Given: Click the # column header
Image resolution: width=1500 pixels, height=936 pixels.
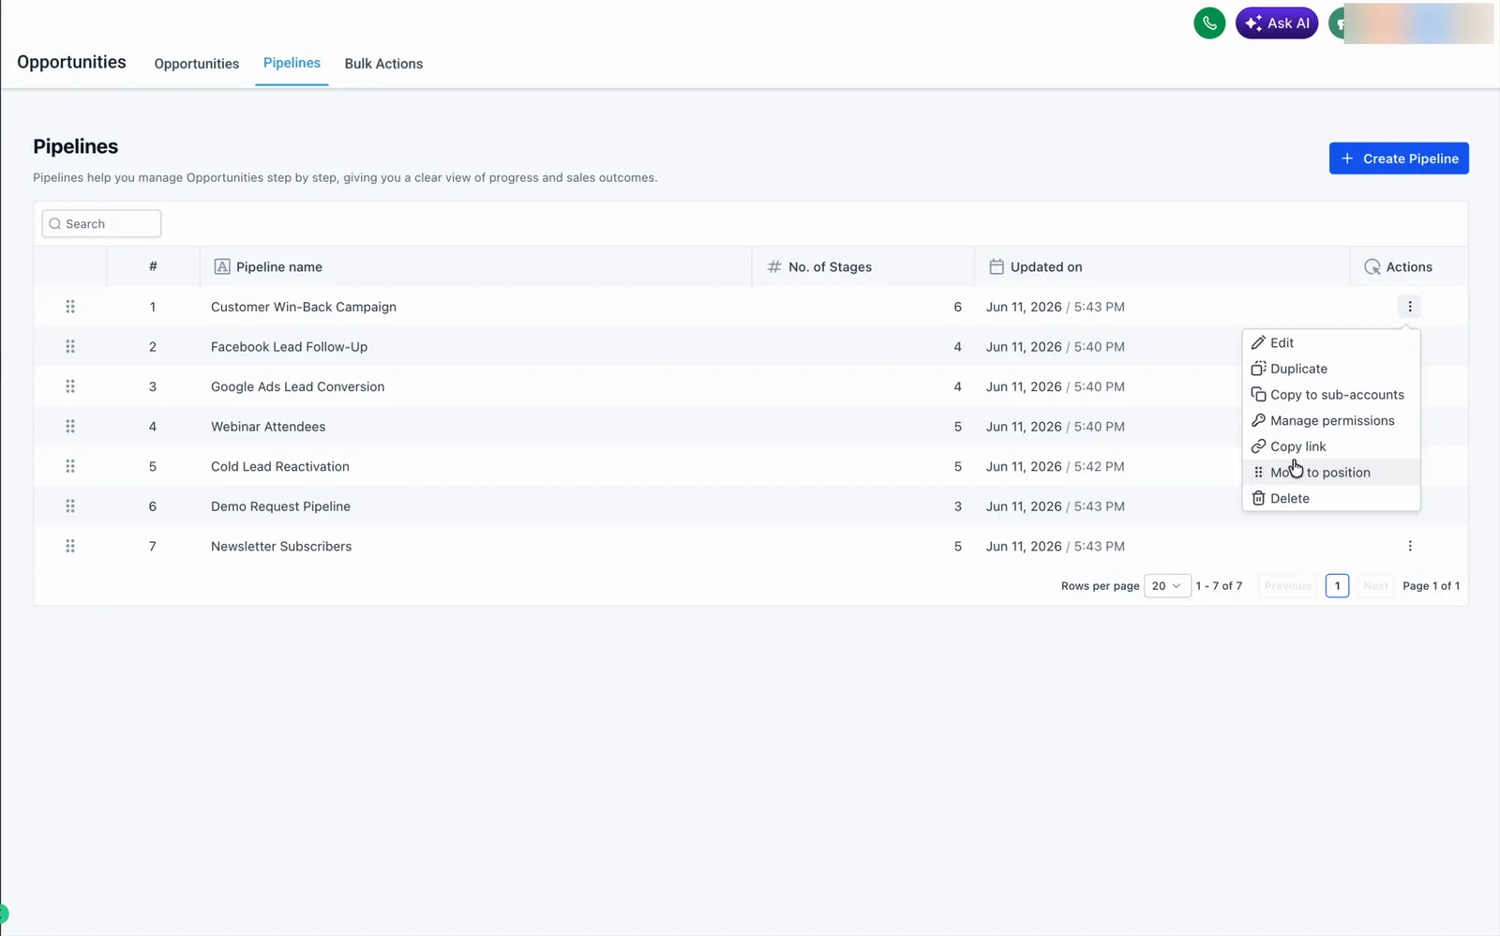Looking at the screenshot, I should [x=153, y=267].
